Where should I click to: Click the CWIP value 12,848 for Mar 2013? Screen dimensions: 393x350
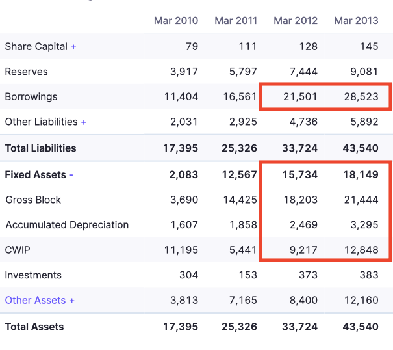pos(361,250)
